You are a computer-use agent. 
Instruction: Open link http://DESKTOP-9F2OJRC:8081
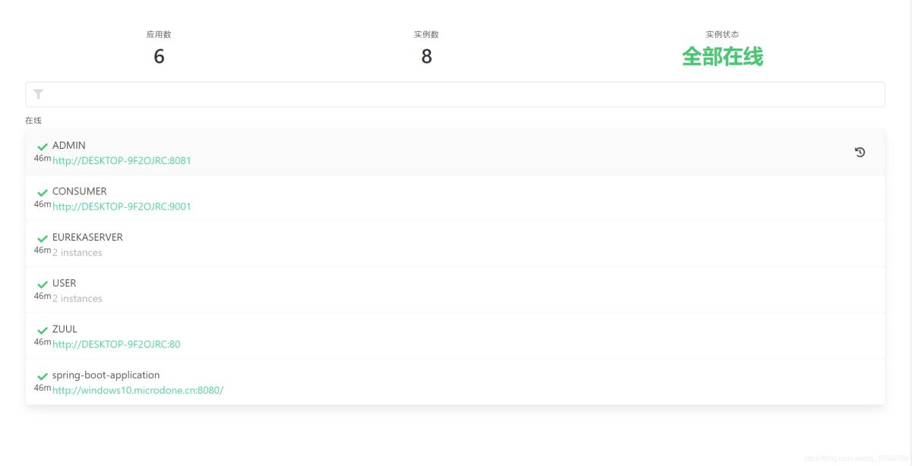coord(121,160)
